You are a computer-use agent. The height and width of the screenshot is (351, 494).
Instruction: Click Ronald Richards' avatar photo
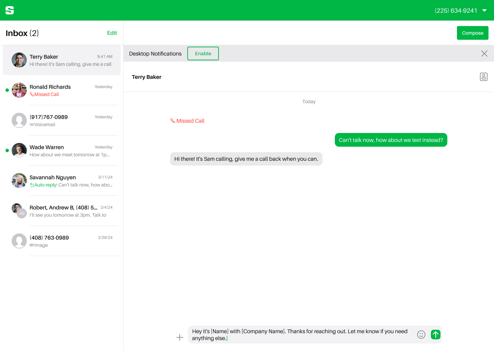[19, 90]
